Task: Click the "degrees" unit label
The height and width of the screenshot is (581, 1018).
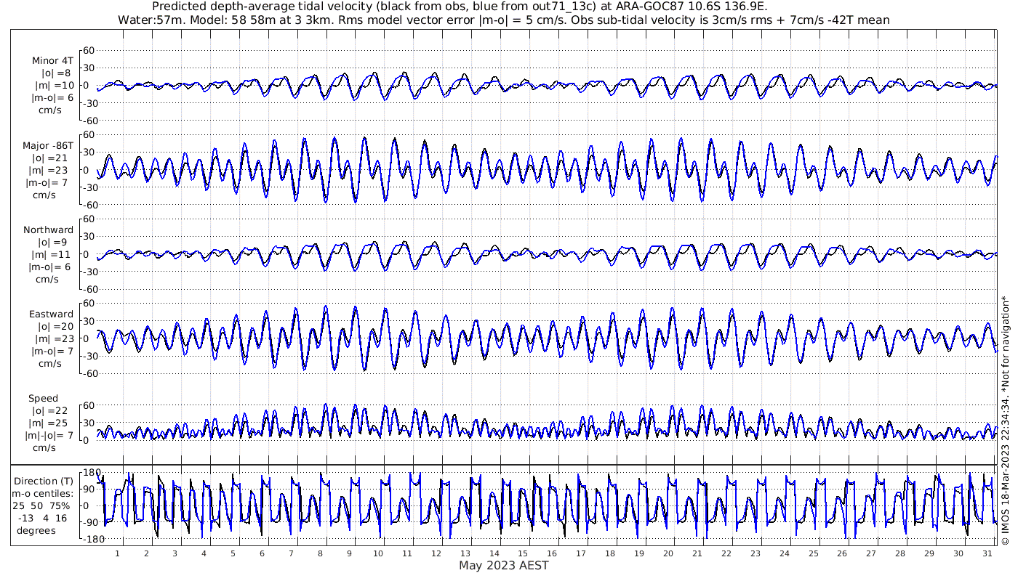Action: click(x=36, y=530)
